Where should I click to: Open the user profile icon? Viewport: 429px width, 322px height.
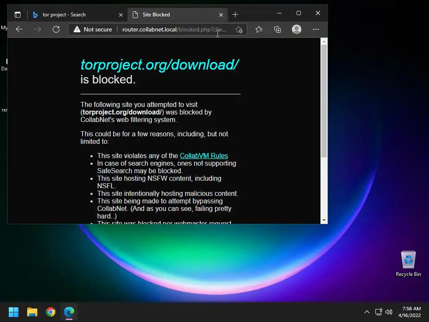click(x=297, y=29)
